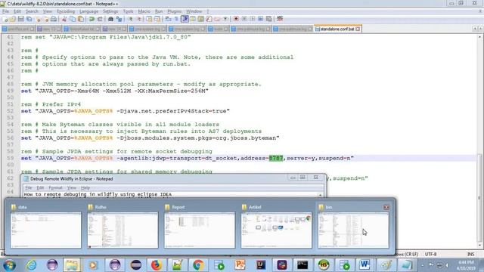
Task: Open the Windows Start button
Action: click(x=9, y=265)
